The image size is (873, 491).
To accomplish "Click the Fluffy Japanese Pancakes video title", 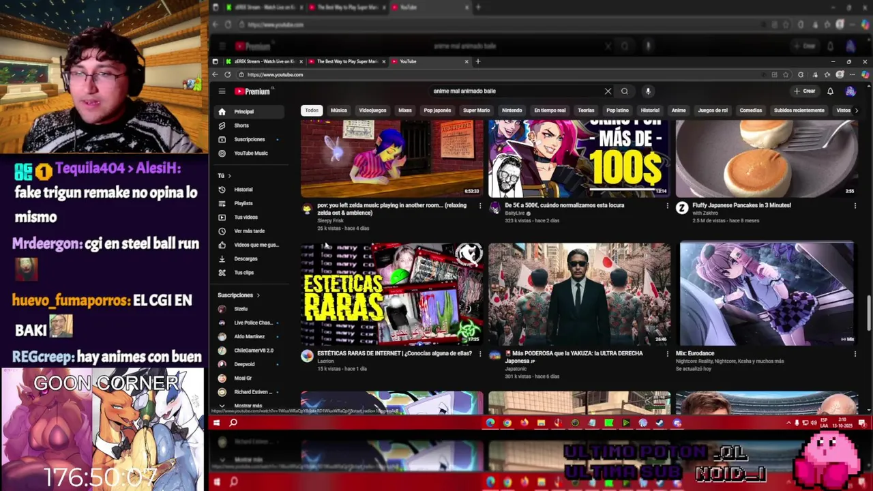I will [x=741, y=205].
